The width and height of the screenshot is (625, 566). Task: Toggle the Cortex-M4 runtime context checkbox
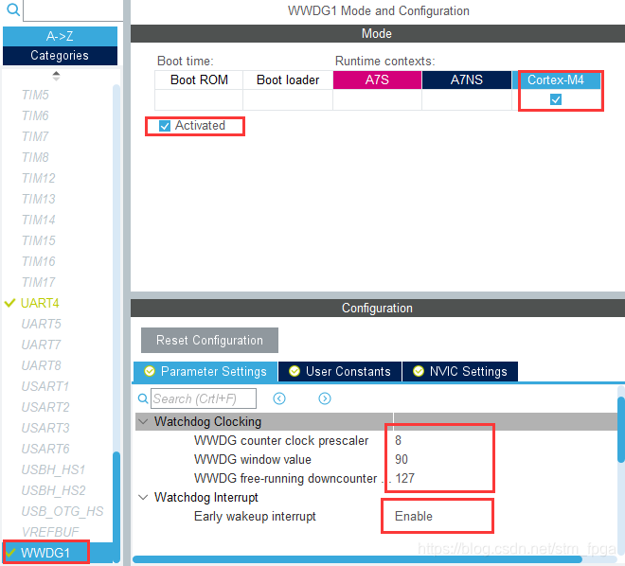point(556,99)
